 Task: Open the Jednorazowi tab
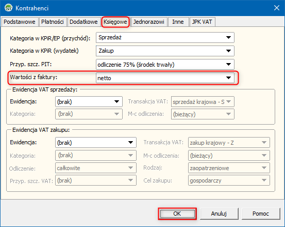(x=148, y=22)
